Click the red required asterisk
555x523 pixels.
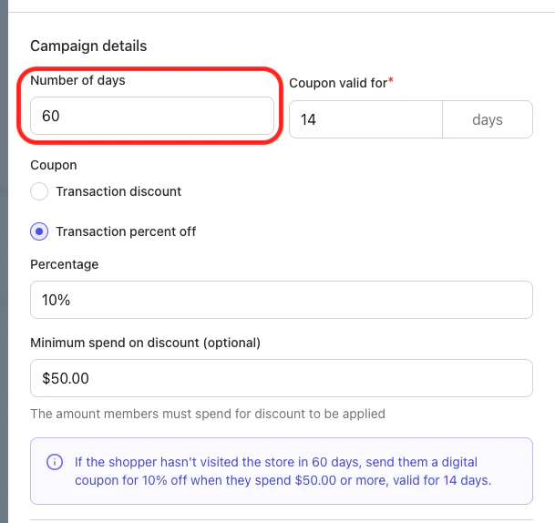(x=391, y=82)
